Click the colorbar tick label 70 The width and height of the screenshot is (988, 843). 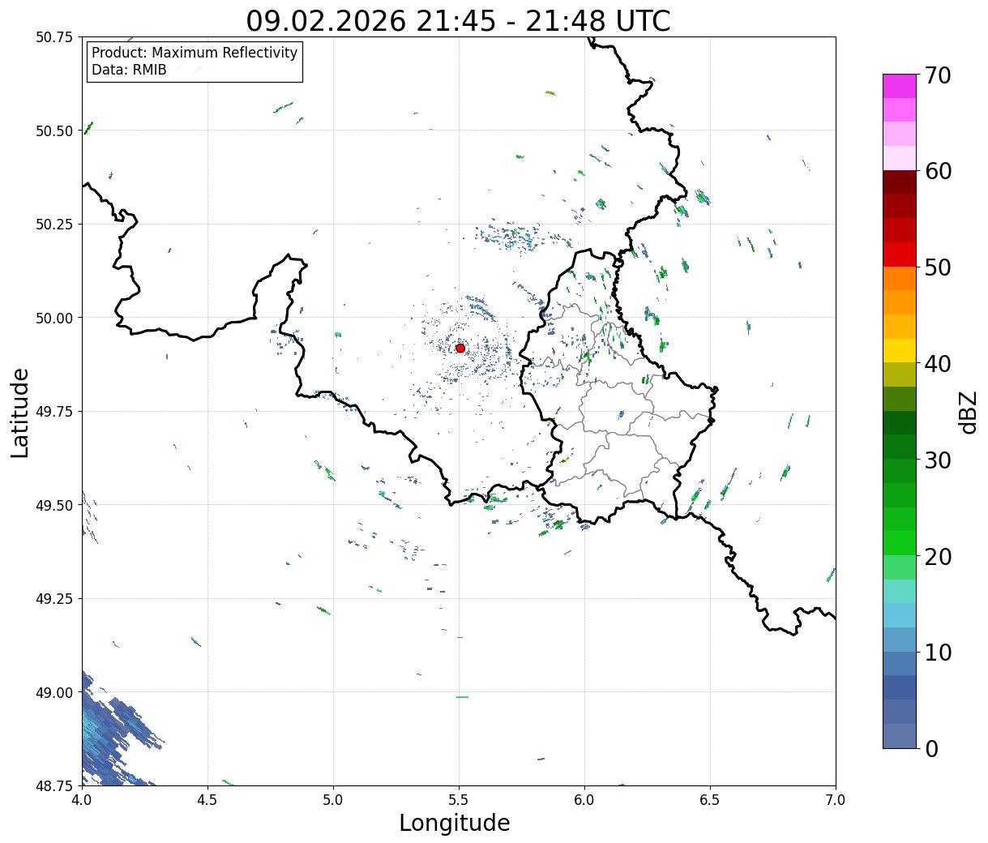pyautogui.click(x=937, y=75)
